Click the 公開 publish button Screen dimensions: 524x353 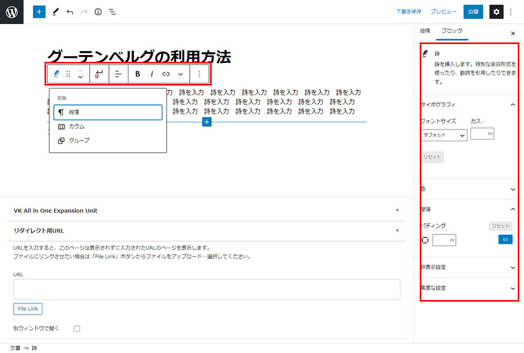point(473,12)
